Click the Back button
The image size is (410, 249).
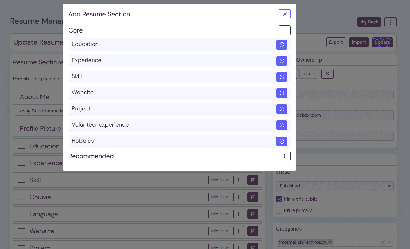(x=369, y=22)
